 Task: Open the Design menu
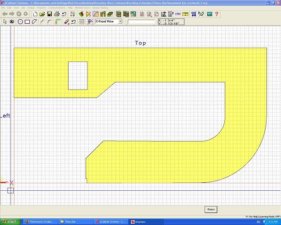click(31, 8)
